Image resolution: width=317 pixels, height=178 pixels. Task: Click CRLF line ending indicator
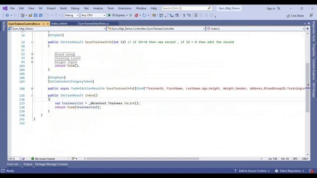pyautogui.click(x=305, y=159)
